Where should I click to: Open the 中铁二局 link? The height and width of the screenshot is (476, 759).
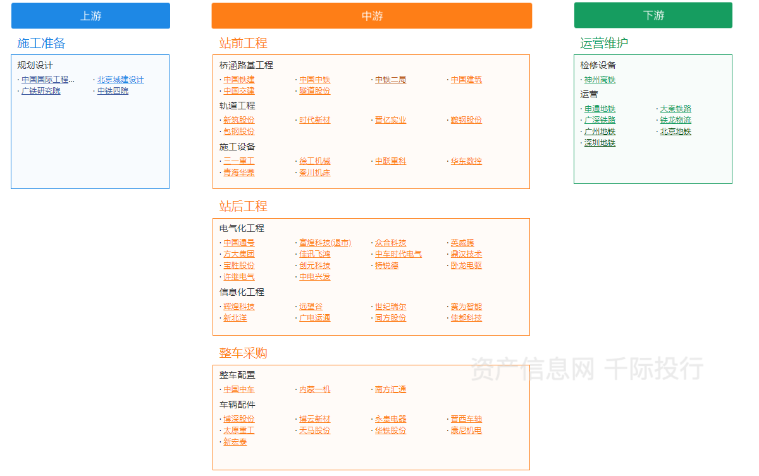(x=391, y=80)
